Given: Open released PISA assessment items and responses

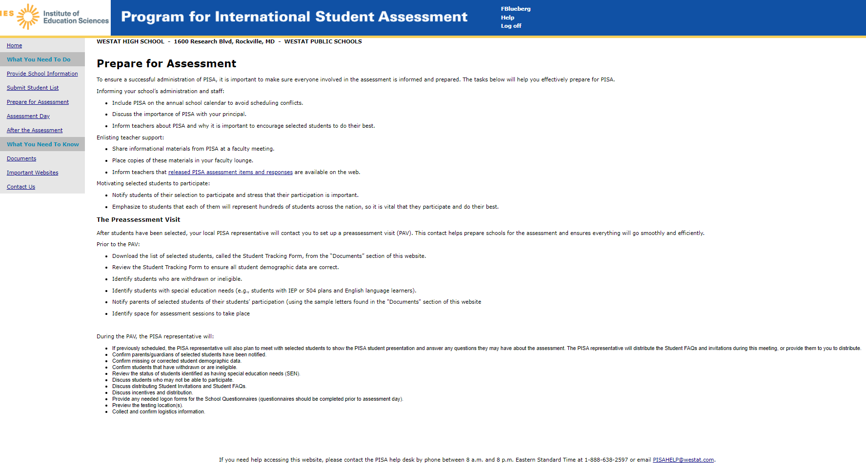Looking at the screenshot, I should 230,172.
